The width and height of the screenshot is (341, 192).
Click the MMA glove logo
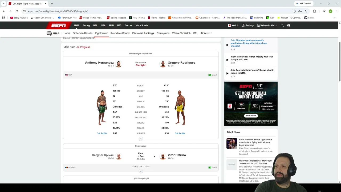[x=53, y=33]
